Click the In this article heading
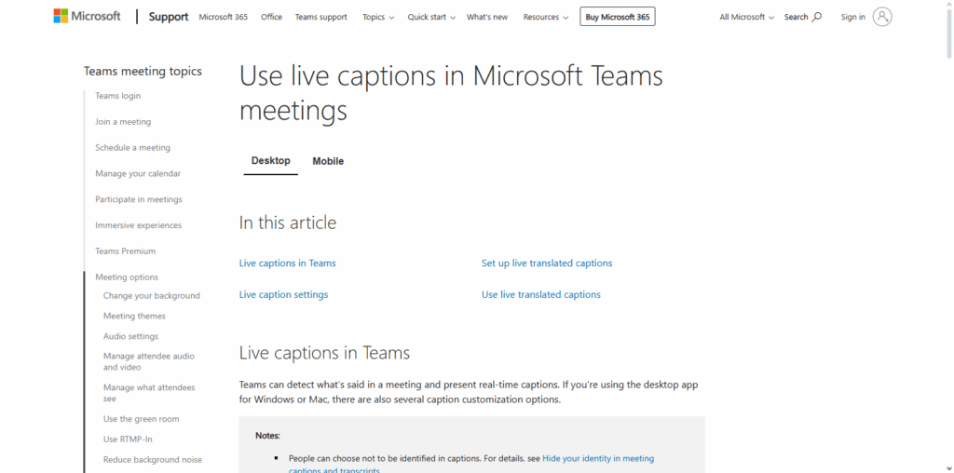This screenshot has width=954, height=473. (x=288, y=223)
